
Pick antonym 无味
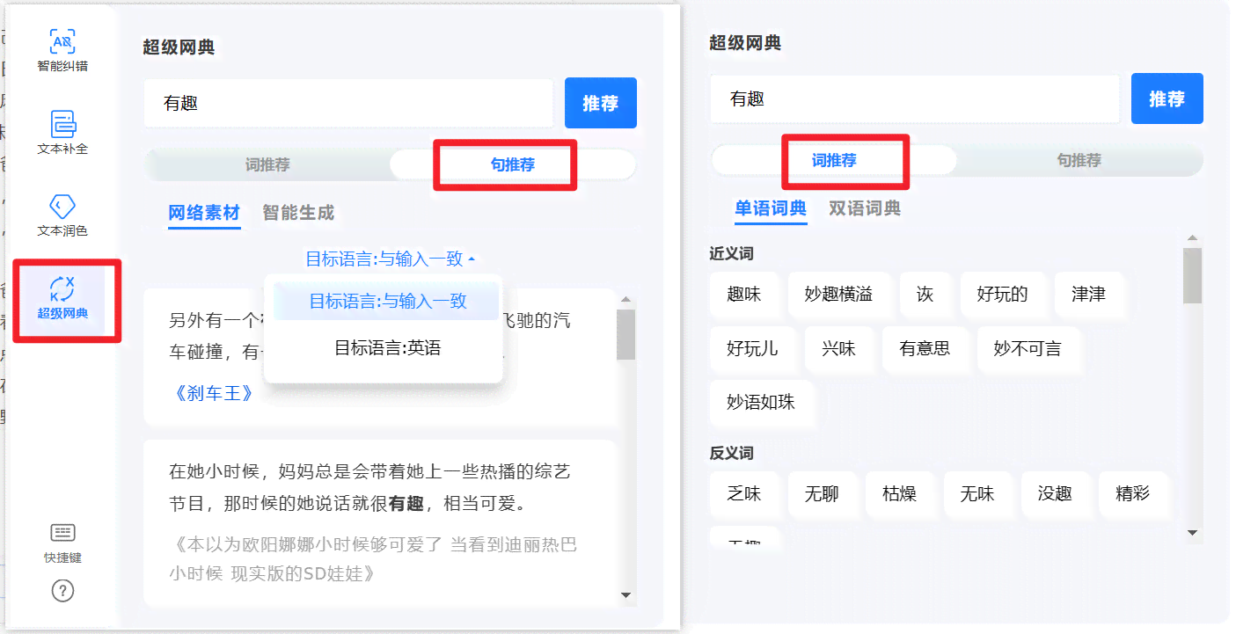point(977,494)
